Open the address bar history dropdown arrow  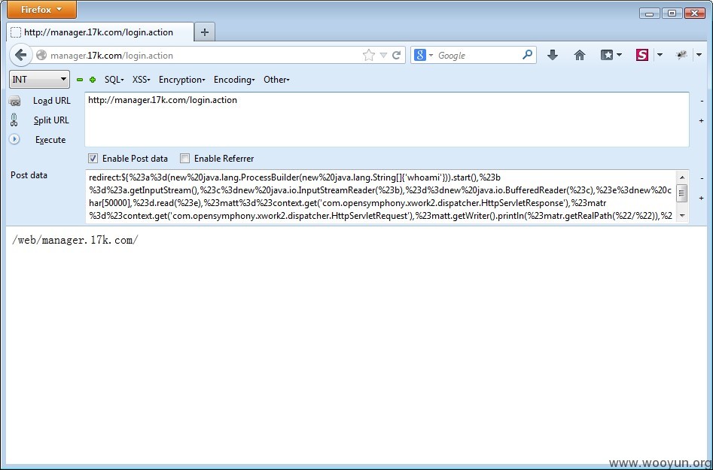(383, 56)
